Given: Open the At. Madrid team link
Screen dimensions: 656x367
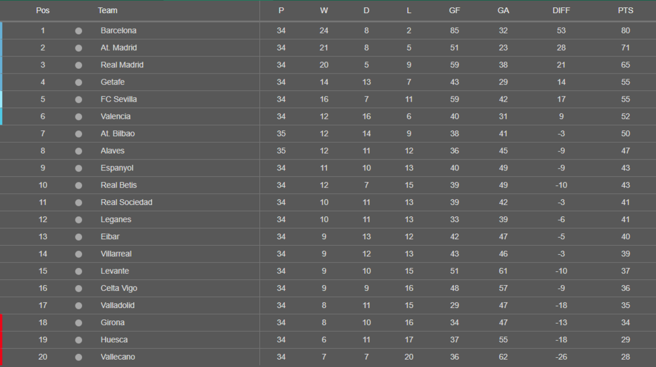Looking at the screenshot, I should click(x=119, y=48).
